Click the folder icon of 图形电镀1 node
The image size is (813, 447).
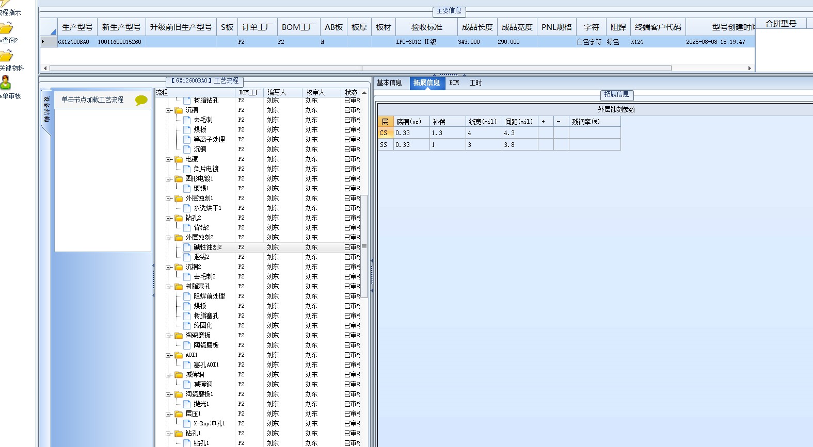179,179
